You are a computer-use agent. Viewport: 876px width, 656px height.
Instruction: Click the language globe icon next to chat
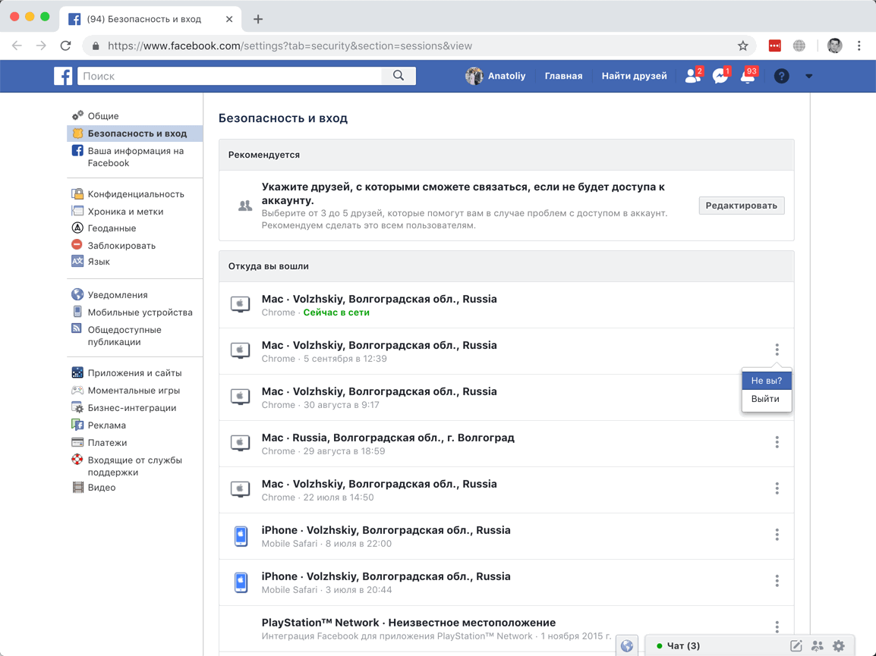(x=627, y=645)
